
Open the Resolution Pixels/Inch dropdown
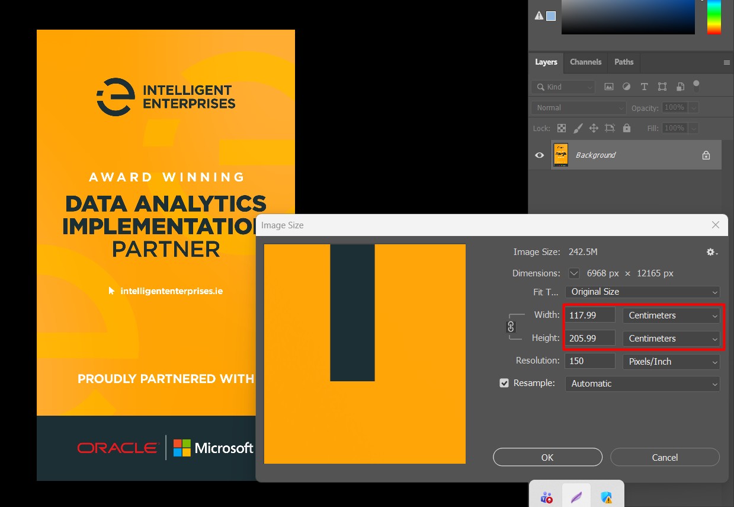671,361
